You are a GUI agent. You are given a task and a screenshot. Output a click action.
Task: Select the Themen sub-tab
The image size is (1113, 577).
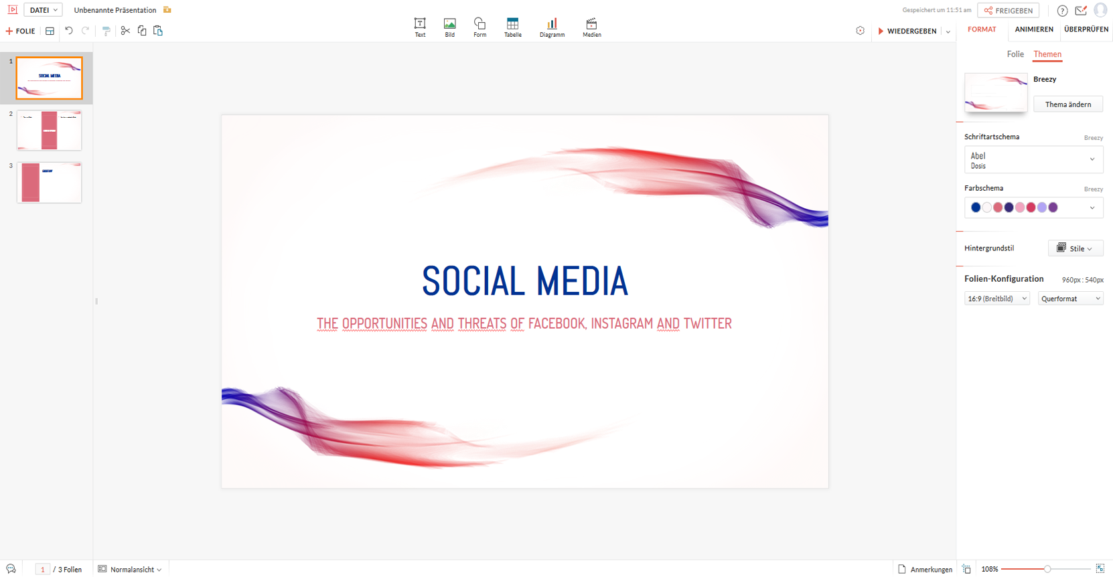pos(1047,54)
